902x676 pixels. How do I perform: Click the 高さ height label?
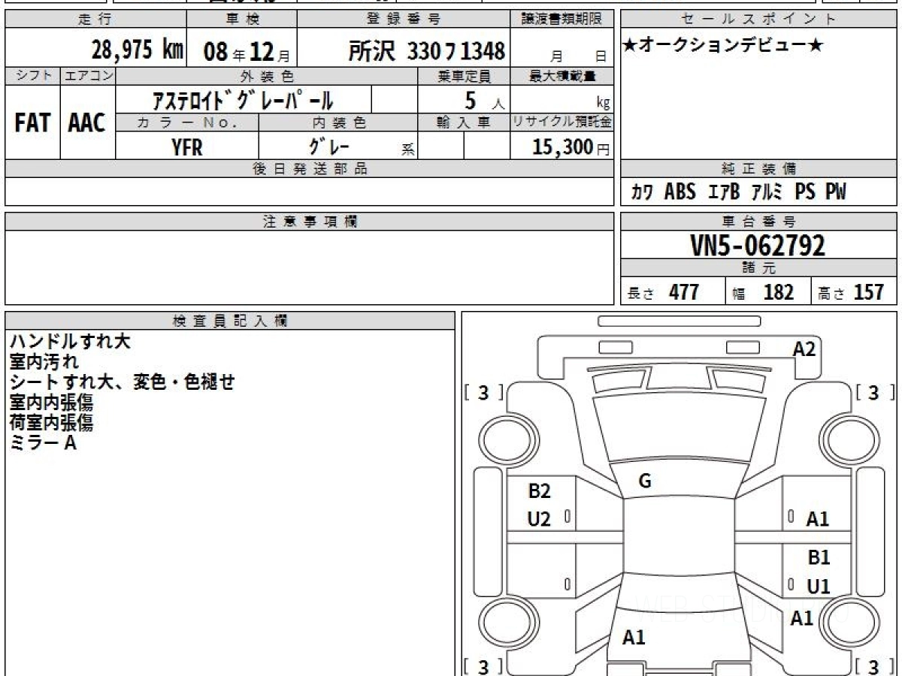pyautogui.click(x=832, y=294)
